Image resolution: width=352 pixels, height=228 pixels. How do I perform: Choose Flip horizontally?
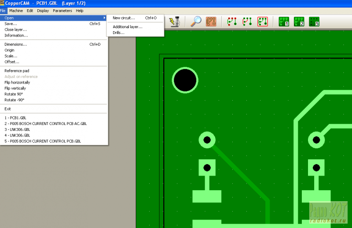(x=53, y=82)
